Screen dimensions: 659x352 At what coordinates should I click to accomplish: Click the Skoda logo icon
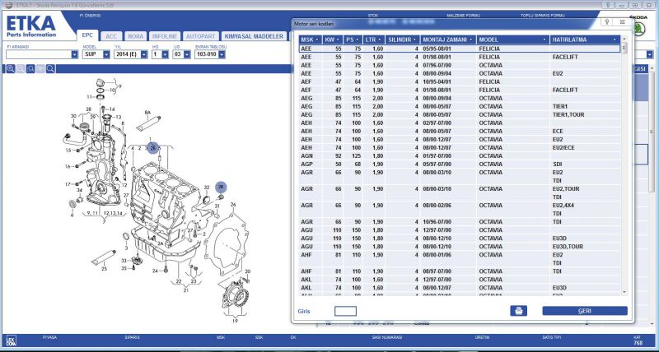pos(639,29)
